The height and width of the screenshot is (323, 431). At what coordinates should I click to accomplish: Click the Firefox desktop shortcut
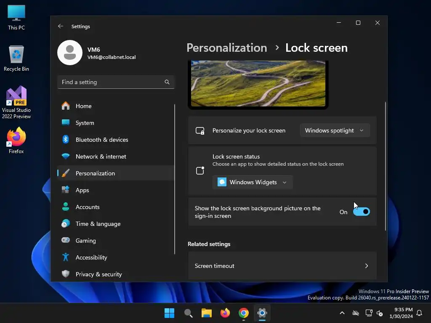[16, 140]
